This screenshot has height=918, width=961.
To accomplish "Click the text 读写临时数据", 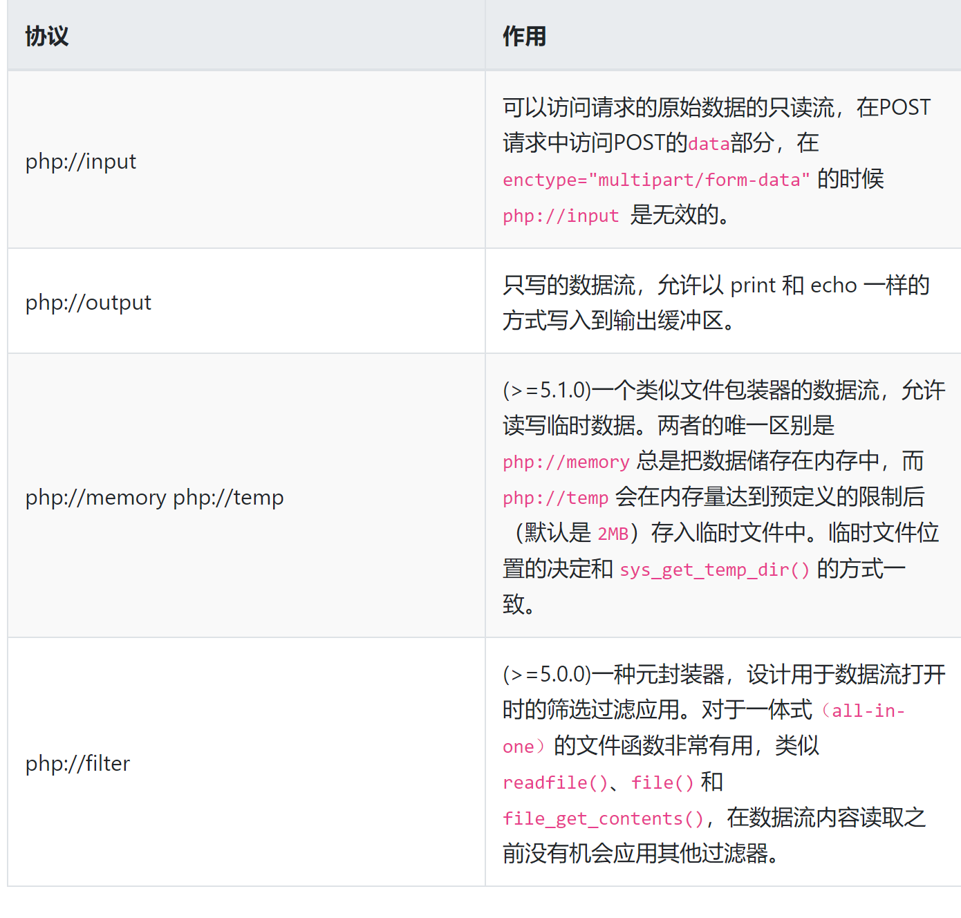I will coord(569,426).
